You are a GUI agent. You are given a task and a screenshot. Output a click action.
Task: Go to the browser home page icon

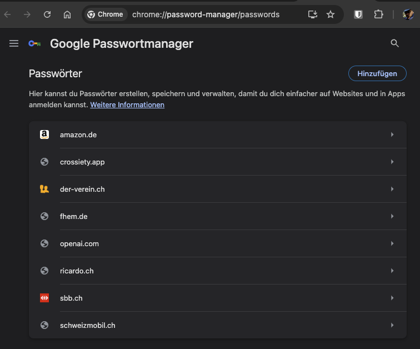click(67, 14)
